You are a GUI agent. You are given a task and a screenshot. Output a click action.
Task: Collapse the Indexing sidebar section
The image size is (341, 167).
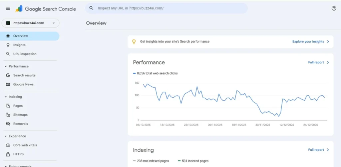[6, 97]
